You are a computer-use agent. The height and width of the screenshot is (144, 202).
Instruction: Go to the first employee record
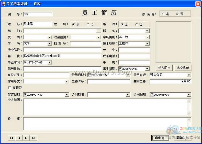coord(12,138)
